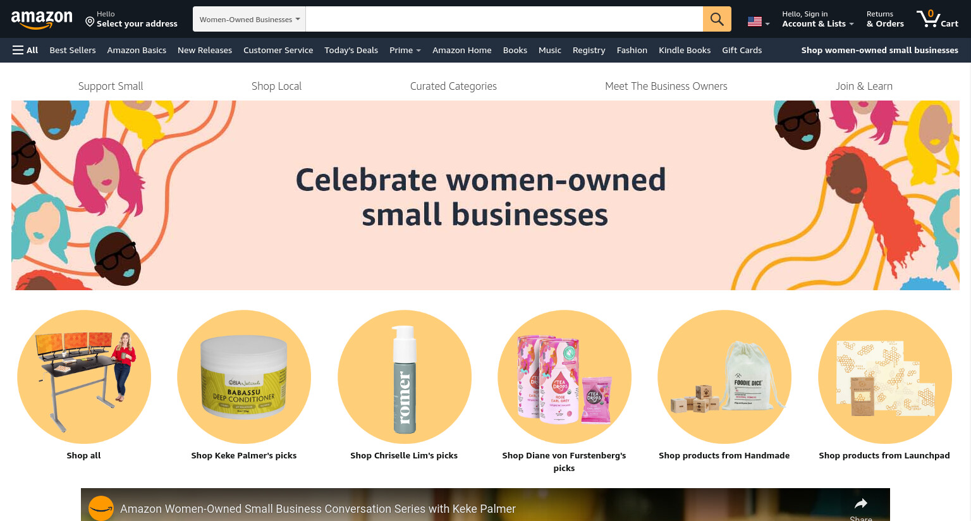
Task: Open the All hamburger menu
Action: point(25,50)
